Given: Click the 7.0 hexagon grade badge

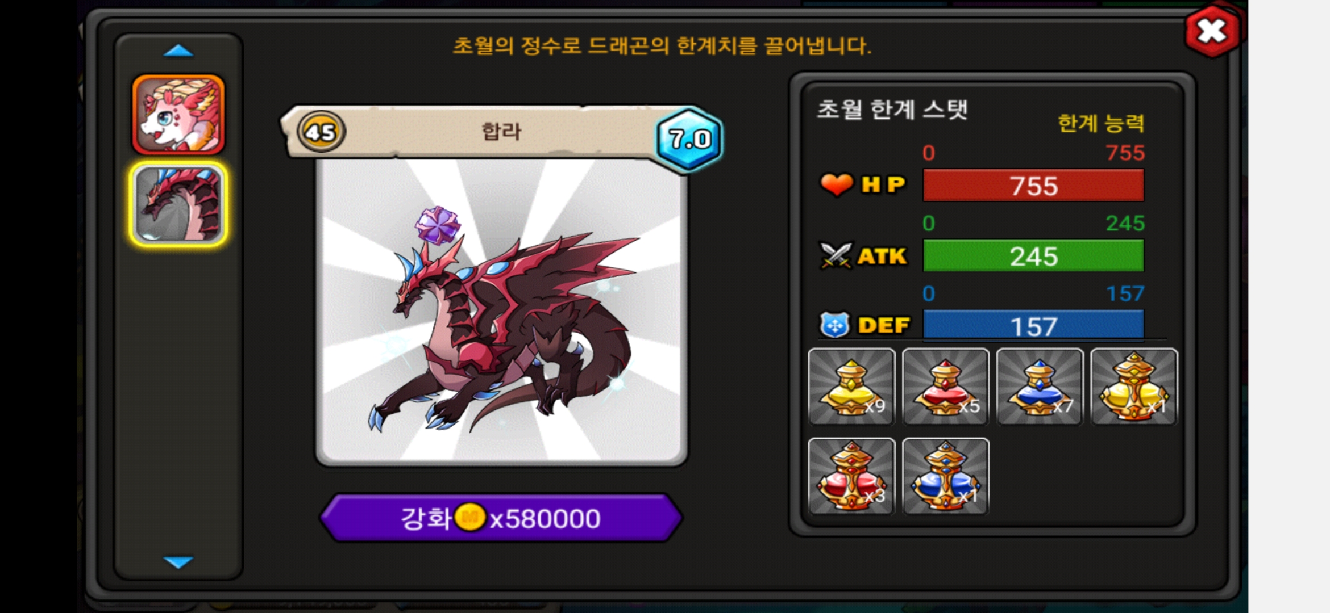Looking at the screenshot, I should [689, 139].
